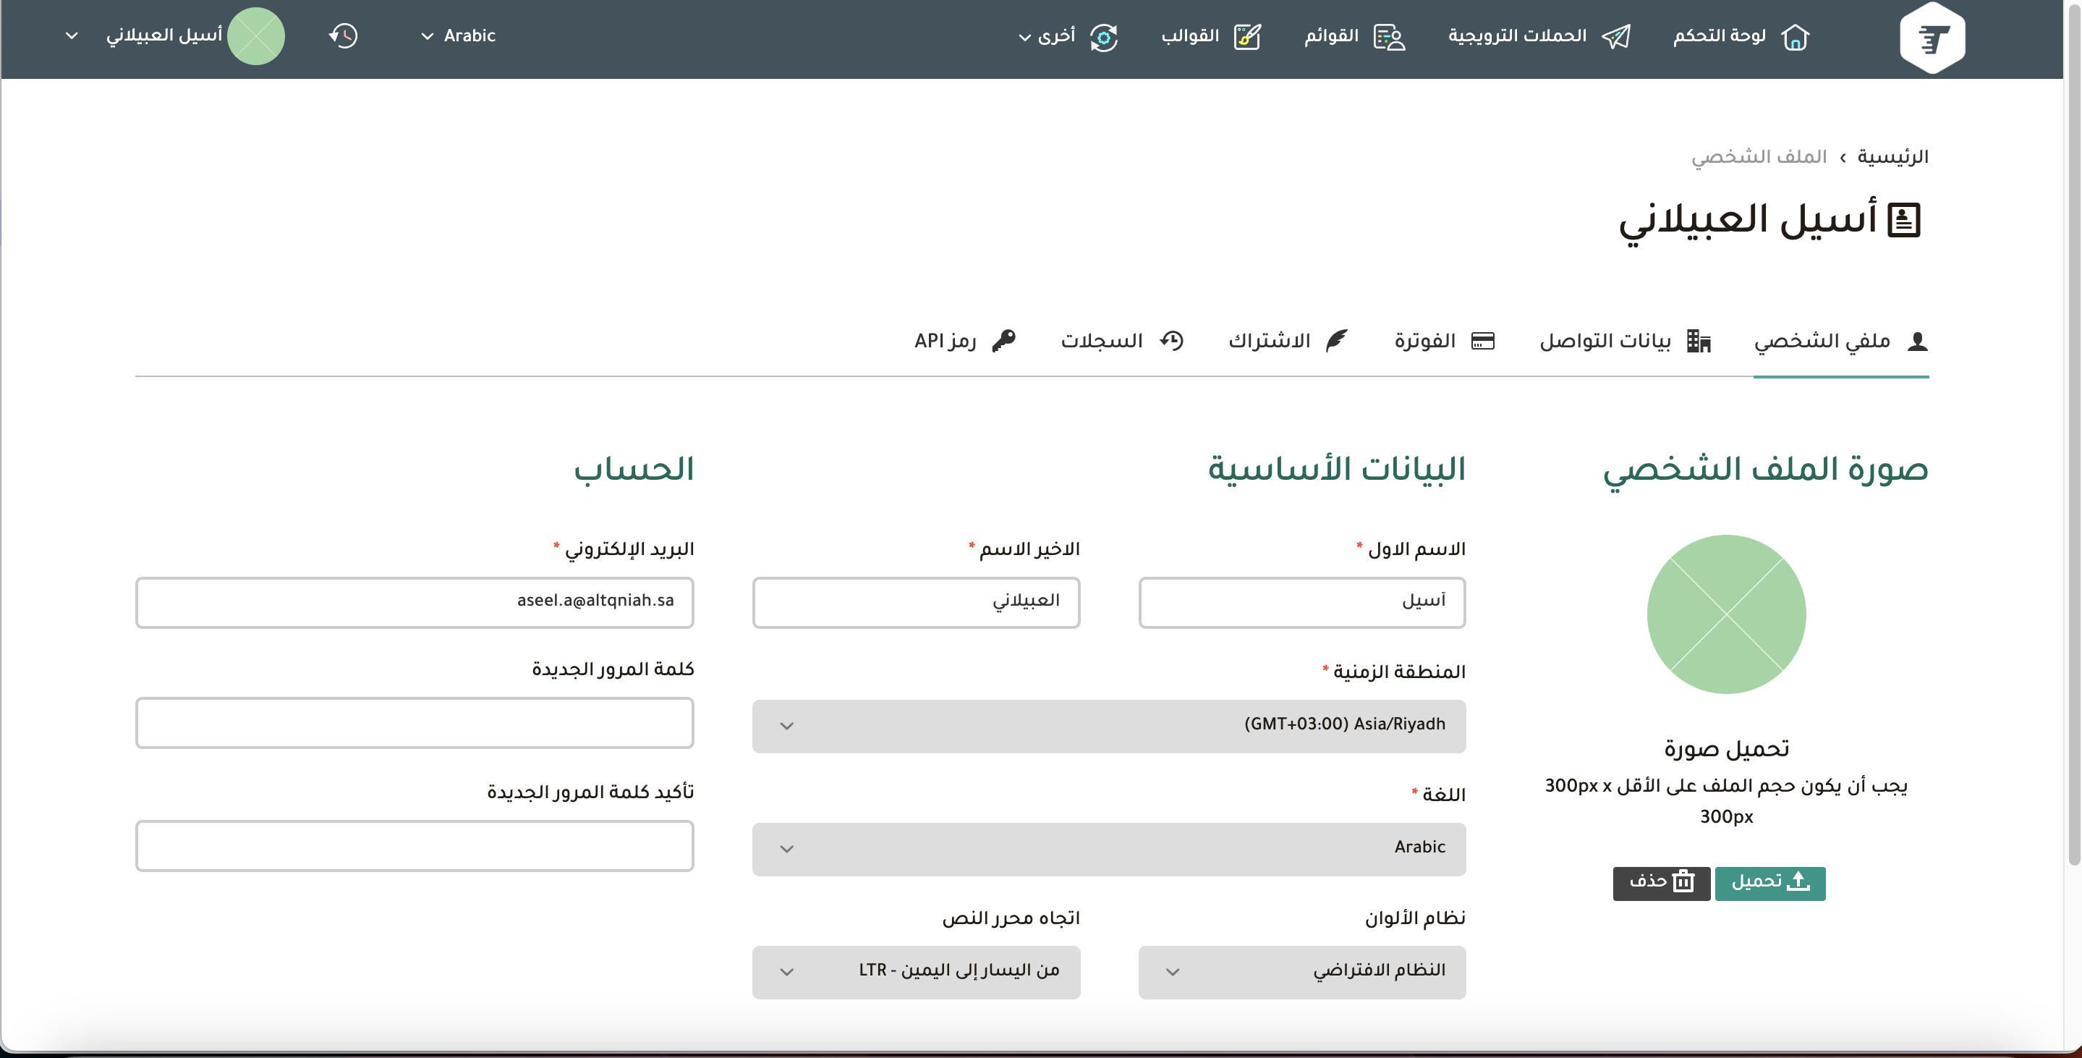Expand the Asia/Riyadh timezone dropdown
Viewport: 2082px width, 1058px height.
point(1108,726)
